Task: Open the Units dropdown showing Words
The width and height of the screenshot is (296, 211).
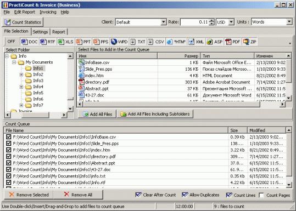Action: tap(289, 22)
